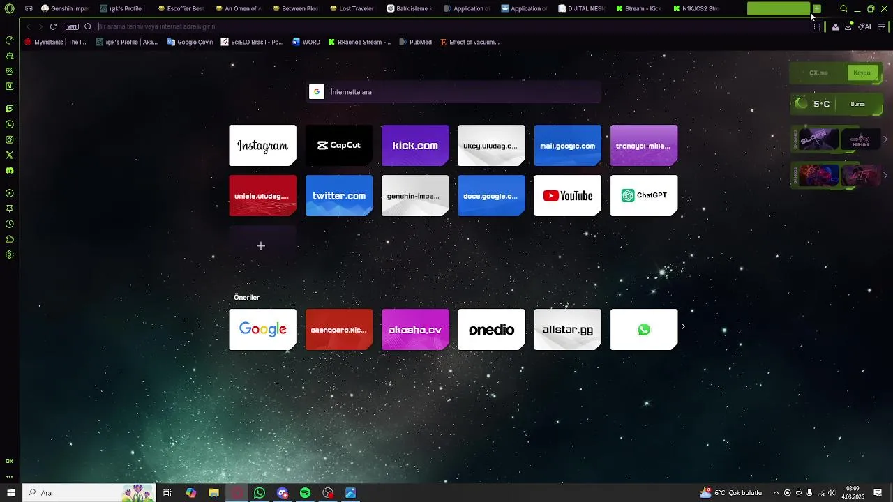Open sidebar Settings gear icon
The height and width of the screenshot is (502, 893).
[x=10, y=254]
